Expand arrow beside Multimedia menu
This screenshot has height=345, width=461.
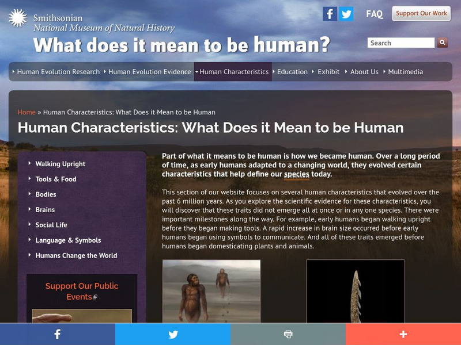coord(384,71)
